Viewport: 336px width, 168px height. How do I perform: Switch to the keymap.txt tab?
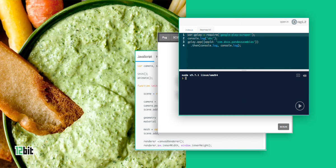205,29
